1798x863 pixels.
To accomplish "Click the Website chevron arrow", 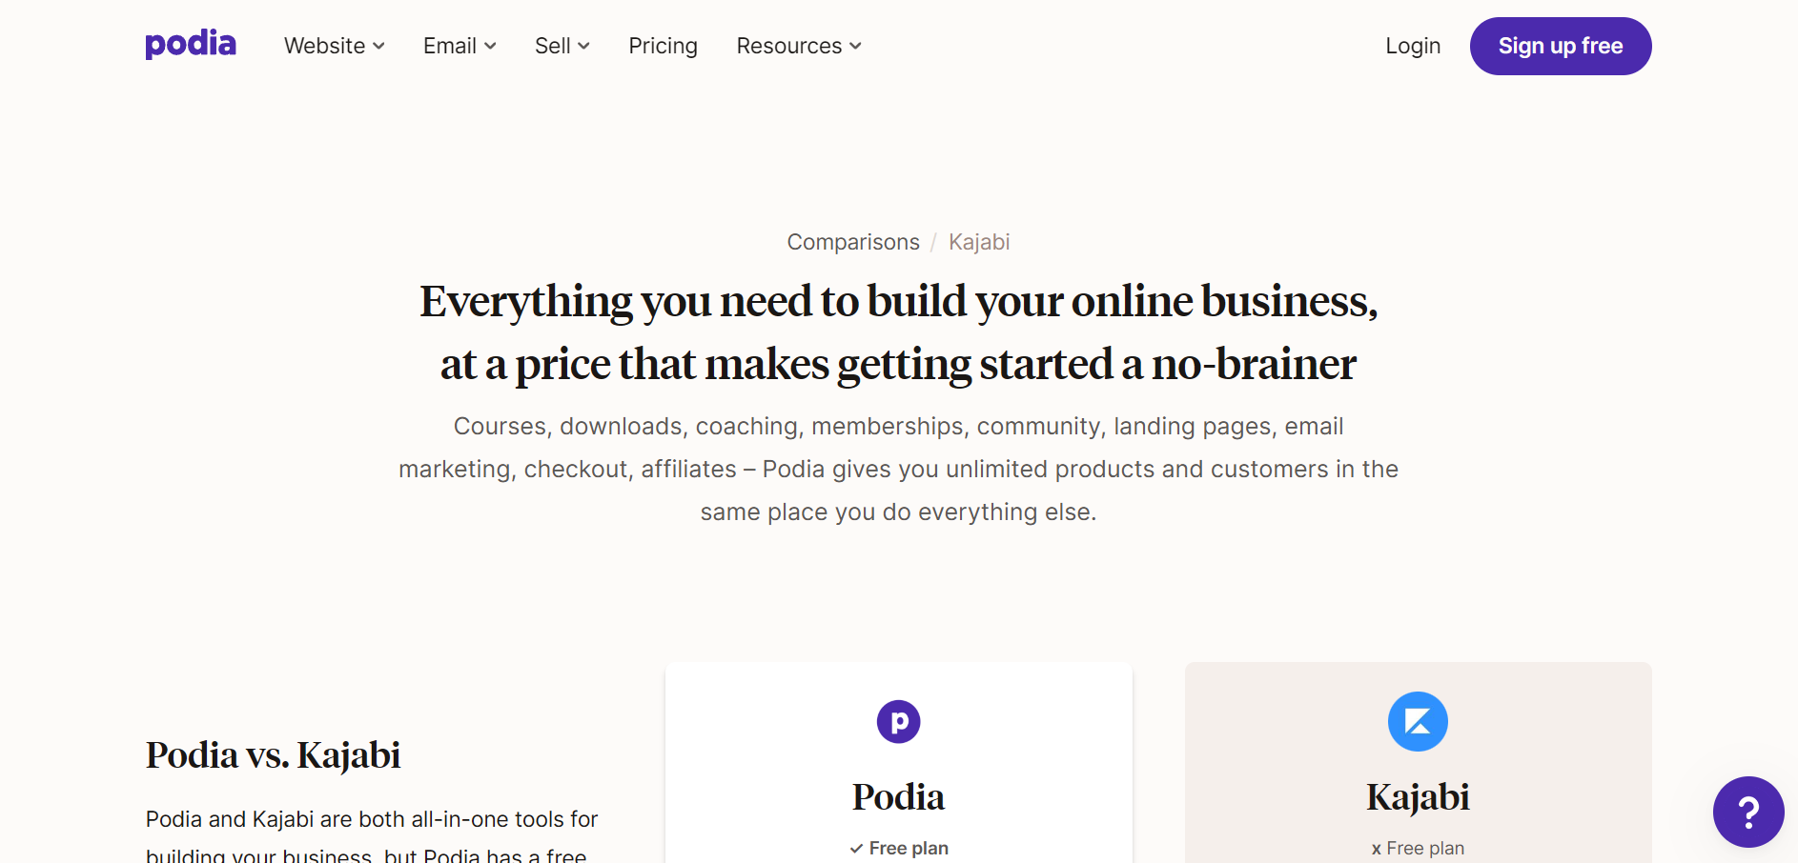I will point(378,46).
